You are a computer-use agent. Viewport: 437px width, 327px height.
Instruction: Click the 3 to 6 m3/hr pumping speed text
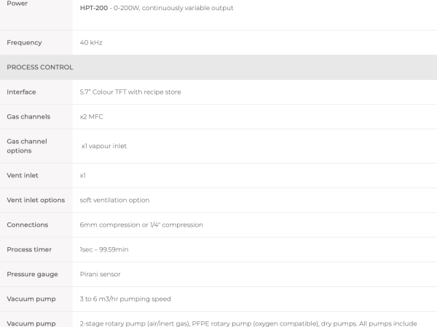pyautogui.click(x=125, y=299)
